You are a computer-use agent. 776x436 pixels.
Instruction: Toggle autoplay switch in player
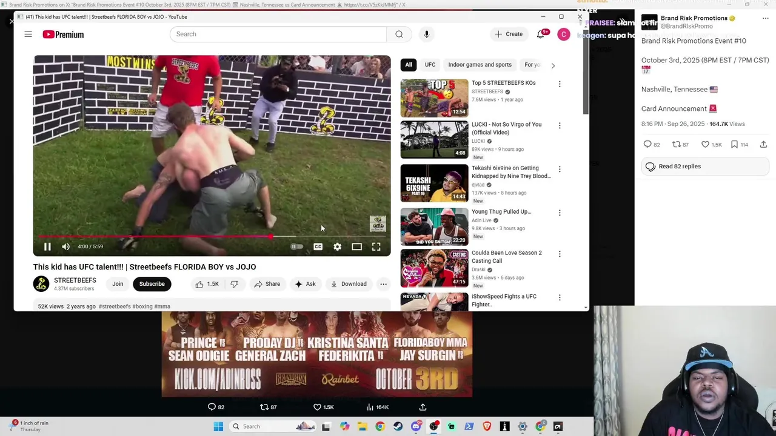tap(296, 246)
